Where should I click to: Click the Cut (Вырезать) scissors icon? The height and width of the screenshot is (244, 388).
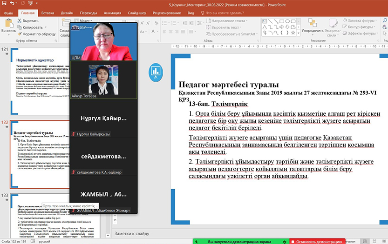(20, 21)
